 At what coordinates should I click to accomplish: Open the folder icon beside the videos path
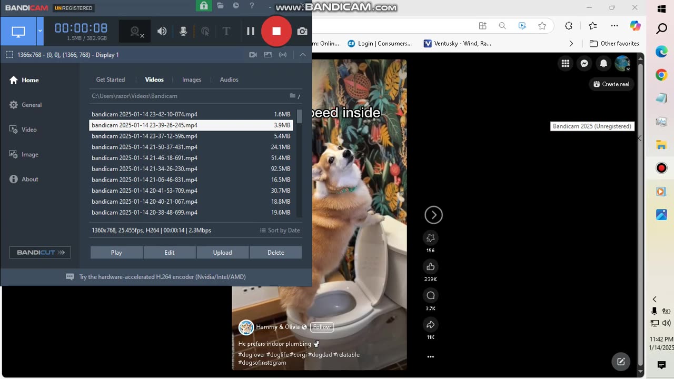(x=293, y=96)
